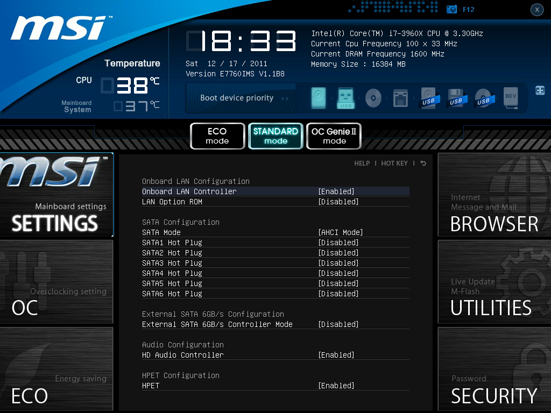
Task: Activate OC Genie II mode
Action: click(x=334, y=136)
